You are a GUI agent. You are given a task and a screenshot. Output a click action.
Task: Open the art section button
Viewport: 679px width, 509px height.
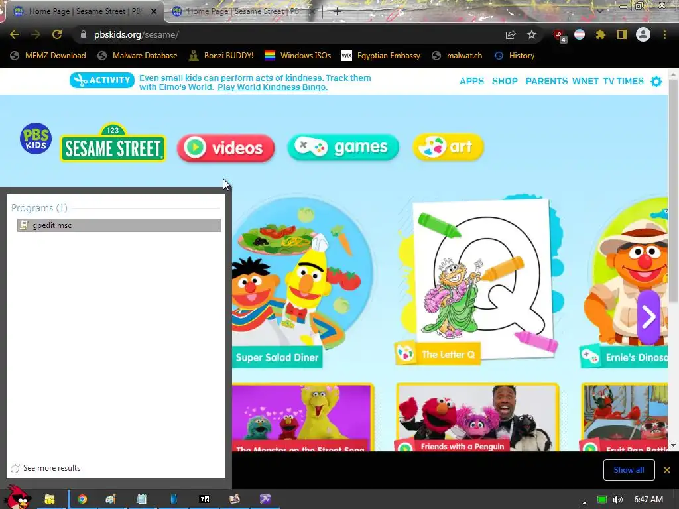pyautogui.click(x=448, y=146)
